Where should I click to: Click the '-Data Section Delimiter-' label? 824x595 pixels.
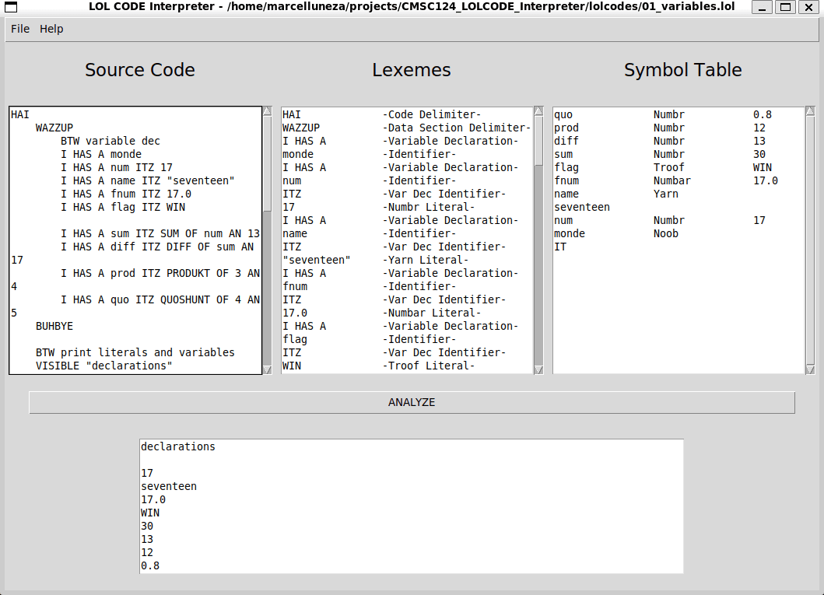point(457,128)
